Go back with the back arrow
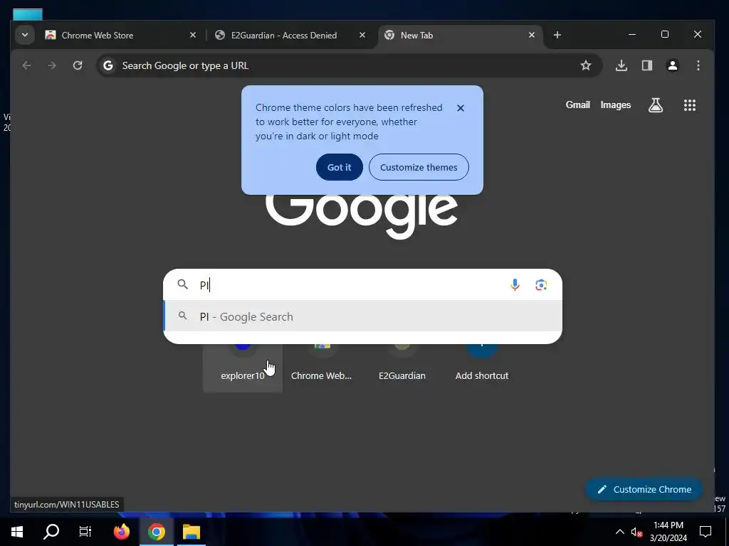This screenshot has width=729, height=546. [26, 65]
